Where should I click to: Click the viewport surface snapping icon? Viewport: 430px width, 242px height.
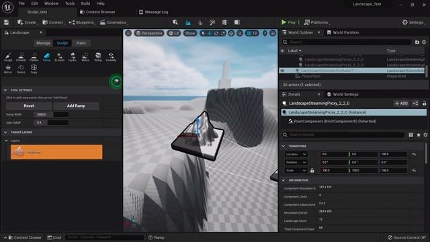coord(240,33)
